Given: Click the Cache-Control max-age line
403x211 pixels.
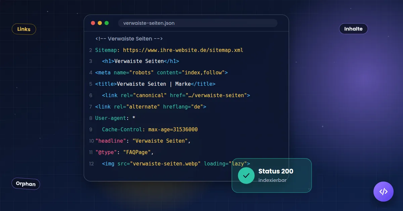Looking at the screenshot, I should [150, 129].
